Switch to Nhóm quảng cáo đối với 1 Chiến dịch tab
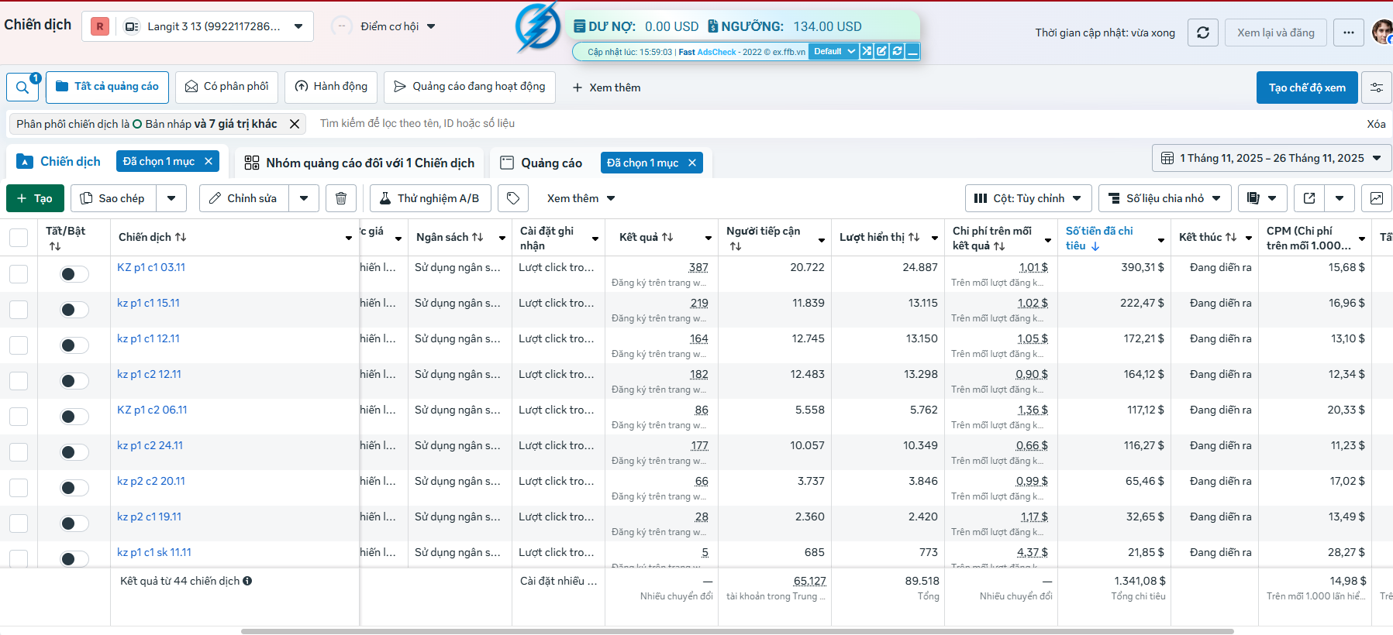Screen dimensions: 1393x635 (360, 163)
